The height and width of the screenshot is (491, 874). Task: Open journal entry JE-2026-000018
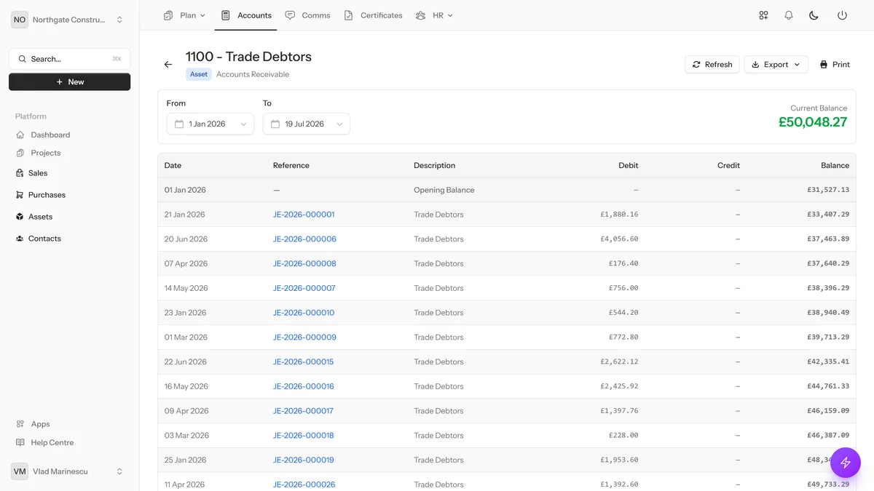pos(304,436)
